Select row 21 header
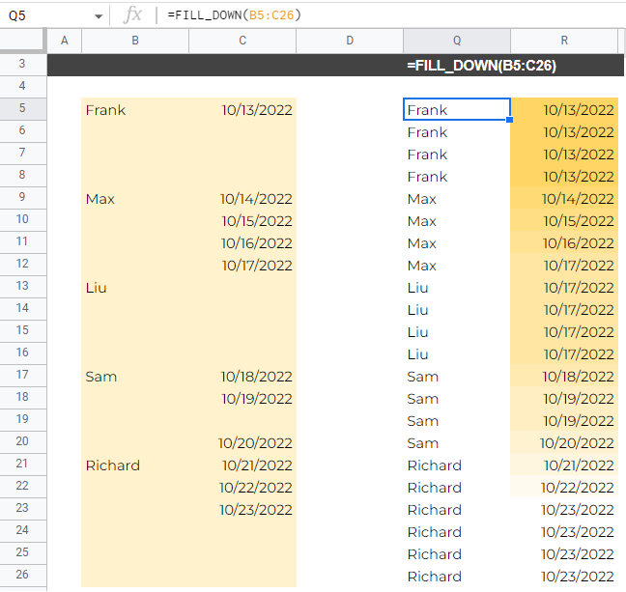The width and height of the screenshot is (626, 592). coord(23,464)
